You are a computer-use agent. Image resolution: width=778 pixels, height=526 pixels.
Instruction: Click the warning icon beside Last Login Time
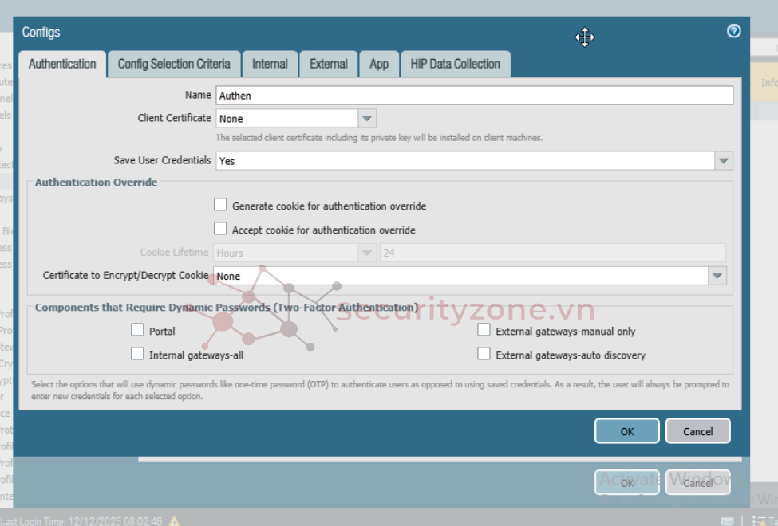(x=174, y=520)
